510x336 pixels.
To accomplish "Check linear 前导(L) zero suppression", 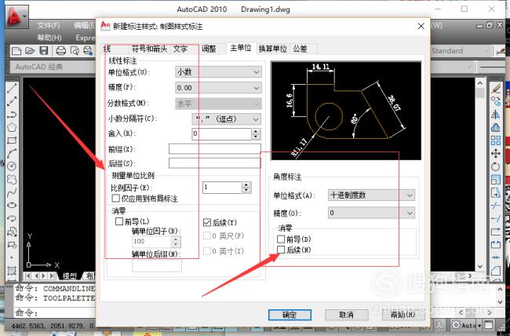I will [119, 221].
